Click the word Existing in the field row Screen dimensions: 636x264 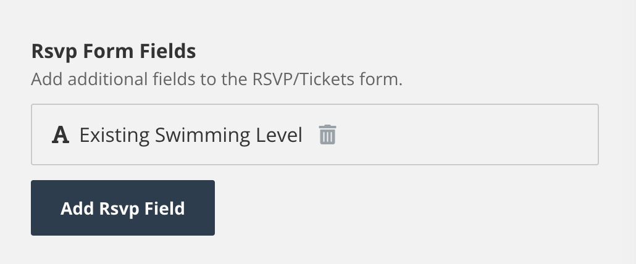tap(114, 135)
